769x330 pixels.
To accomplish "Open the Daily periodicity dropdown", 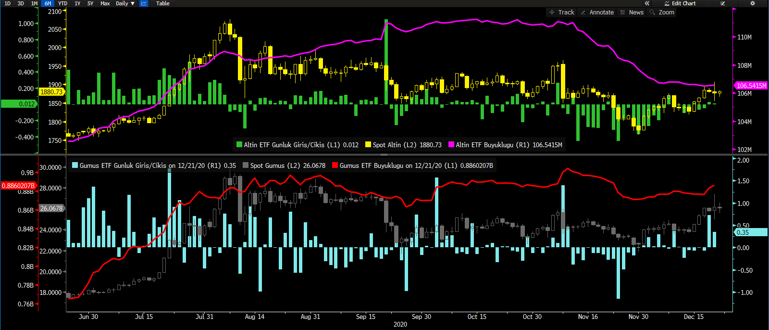I will click(x=125, y=3).
